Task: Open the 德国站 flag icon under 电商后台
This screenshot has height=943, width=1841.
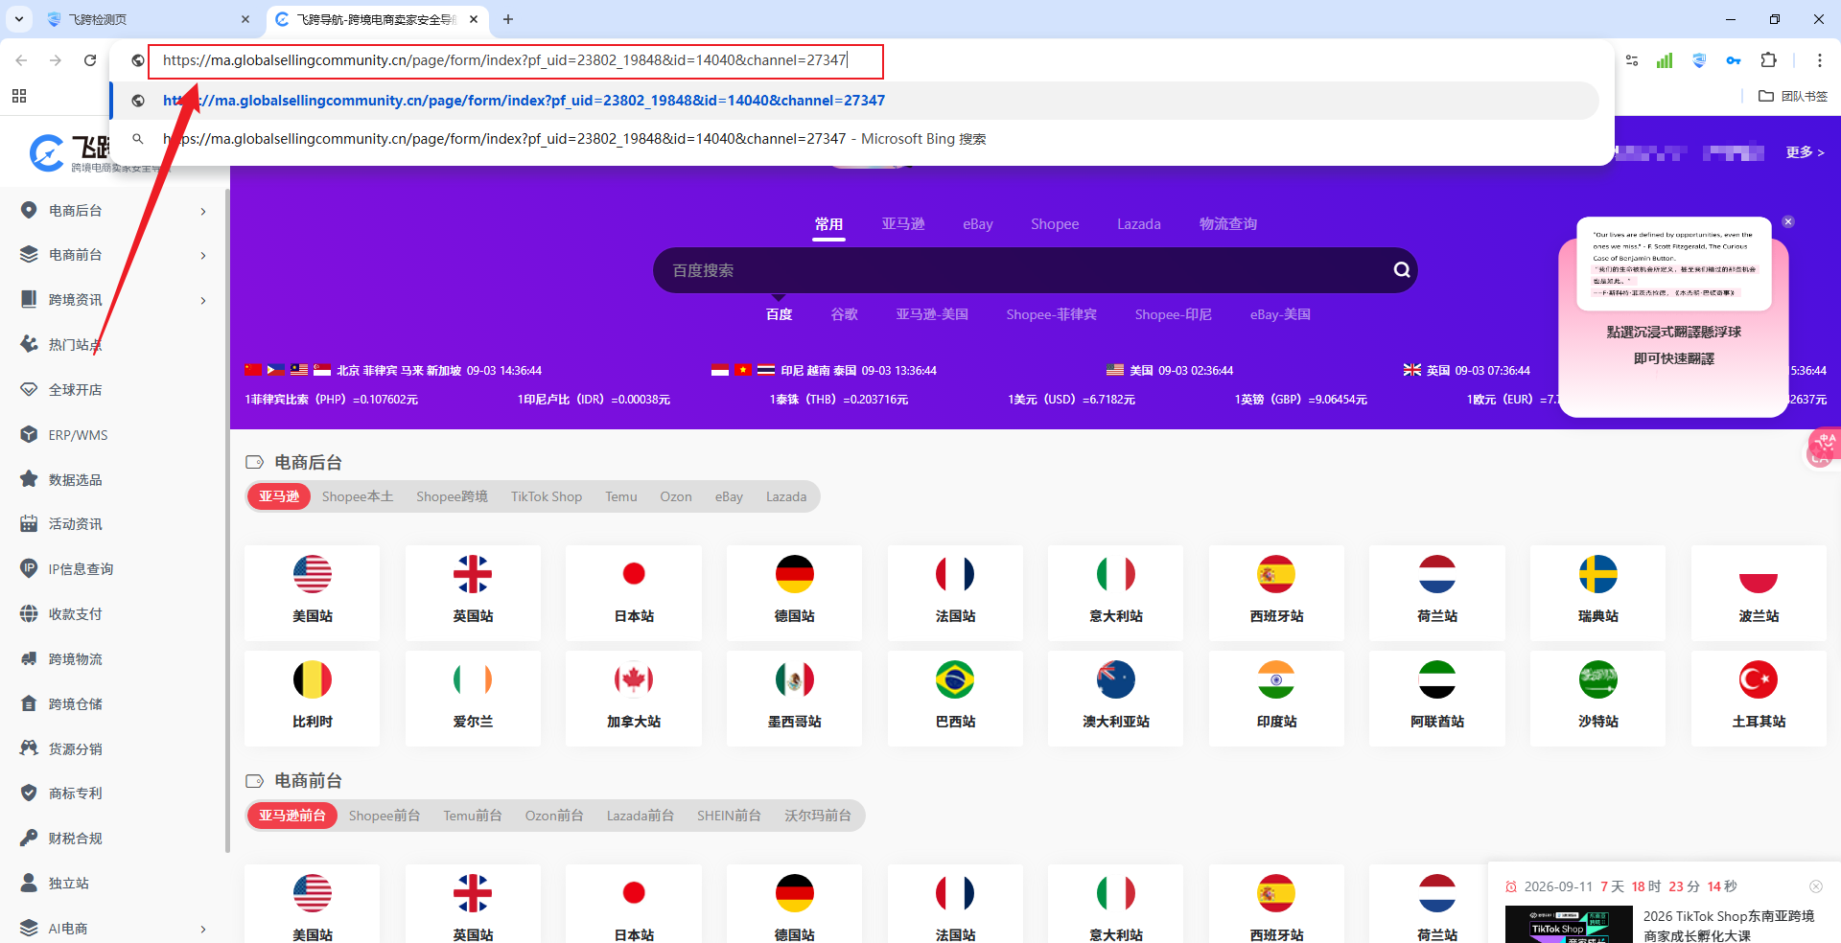Action: coord(795,574)
